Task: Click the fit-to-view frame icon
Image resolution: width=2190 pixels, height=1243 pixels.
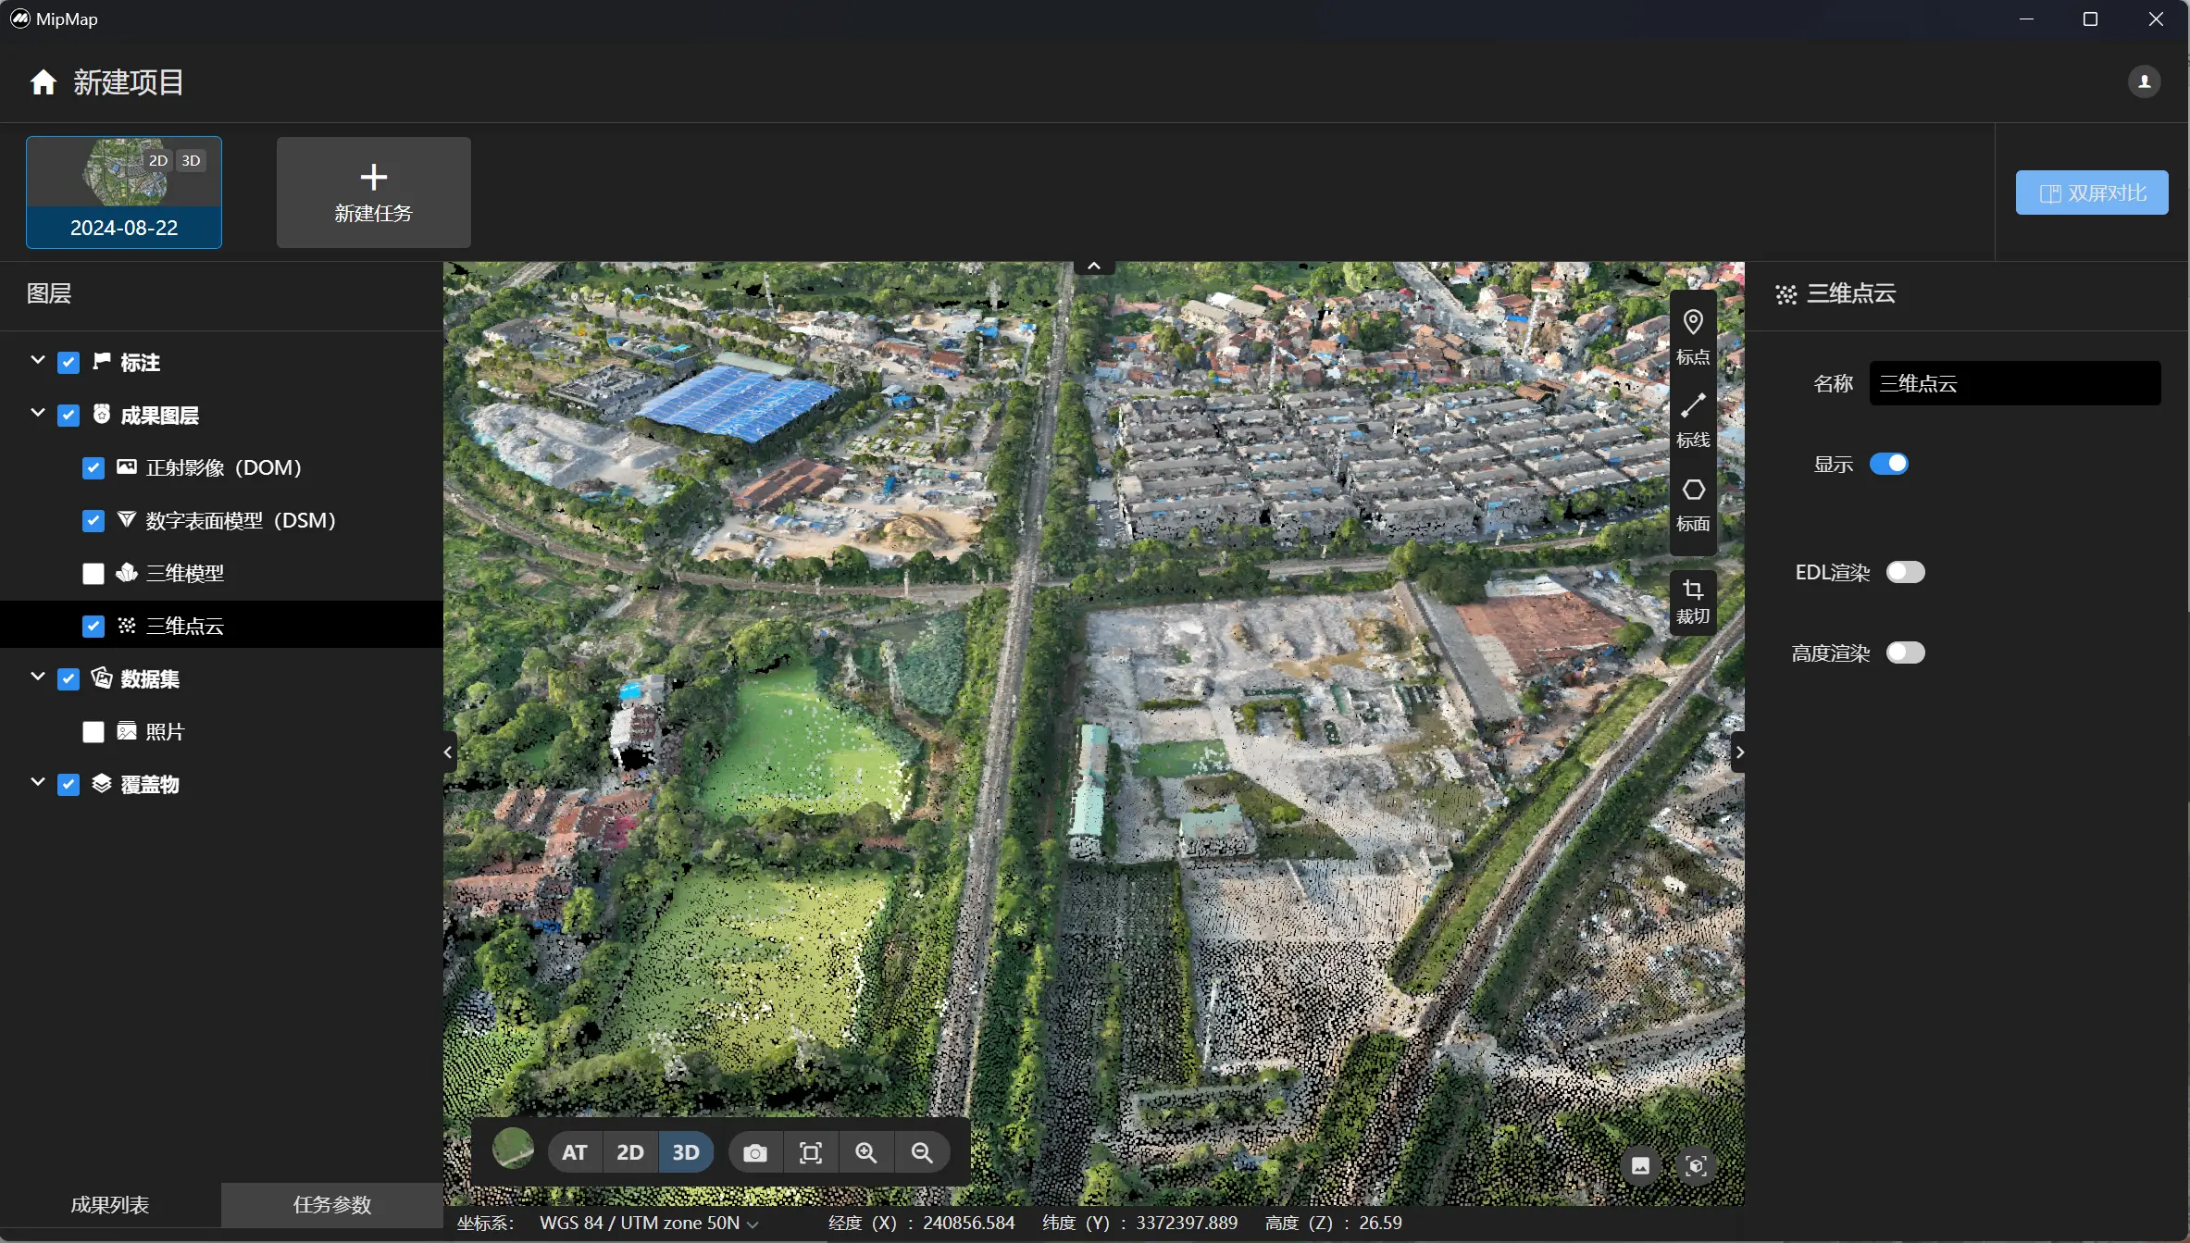Action: click(x=810, y=1152)
